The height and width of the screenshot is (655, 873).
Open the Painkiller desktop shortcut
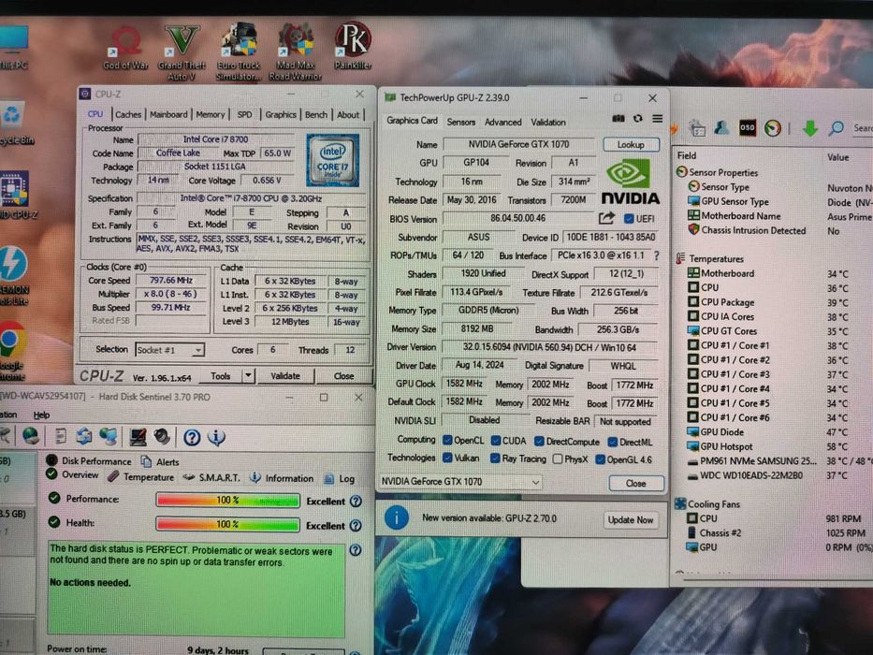pos(353,47)
